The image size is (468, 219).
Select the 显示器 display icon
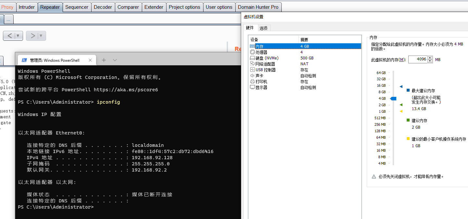[252, 87]
